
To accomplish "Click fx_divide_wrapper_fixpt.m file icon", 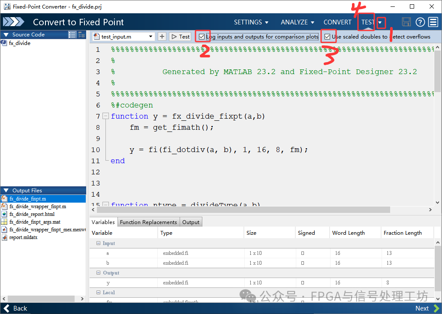I will coord(4,206).
